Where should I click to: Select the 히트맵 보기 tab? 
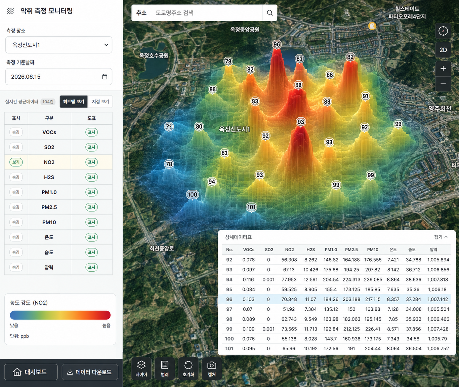[74, 102]
